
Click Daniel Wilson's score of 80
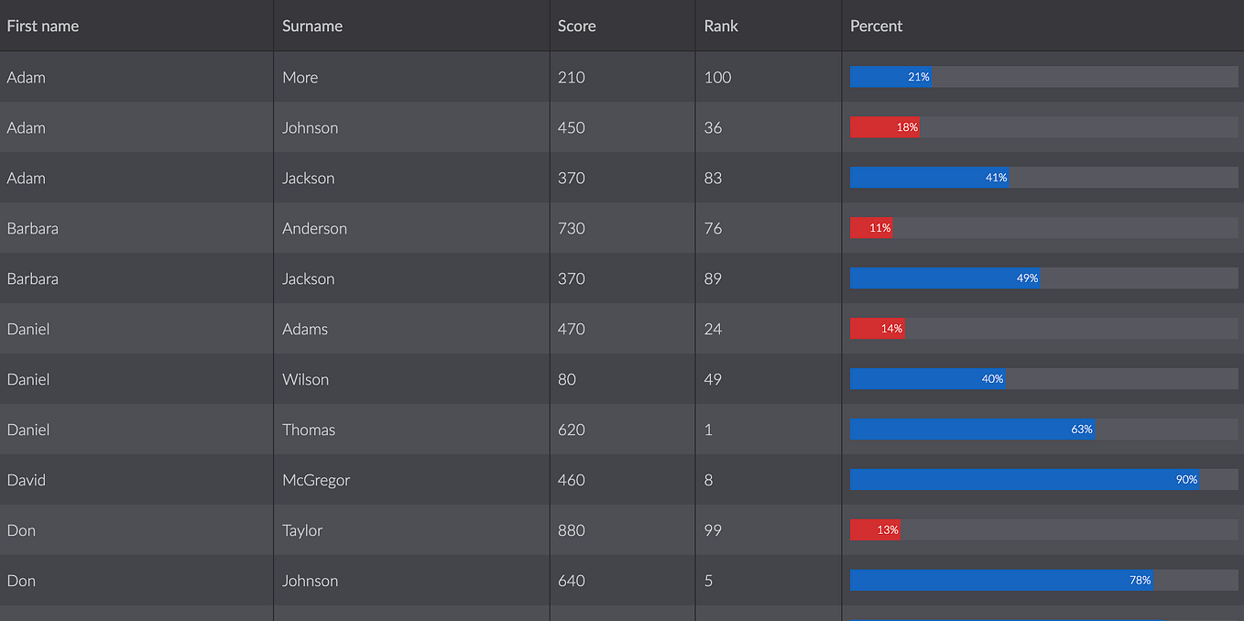[565, 378]
